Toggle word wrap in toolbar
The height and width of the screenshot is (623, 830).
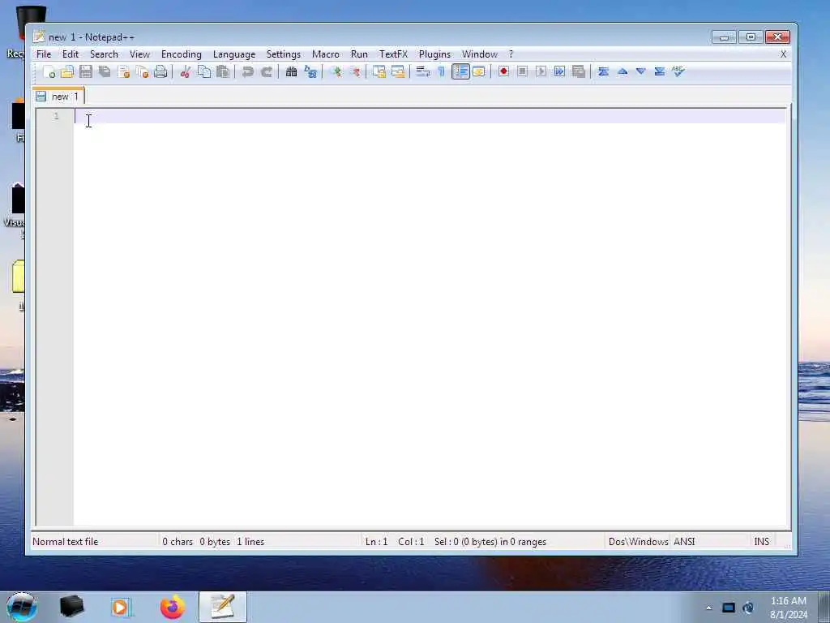pos(422,71)
